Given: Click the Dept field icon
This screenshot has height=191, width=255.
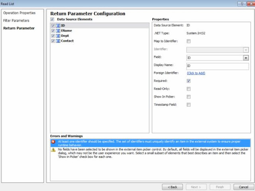Looking at the screenshot, I should tap(58, 36).
